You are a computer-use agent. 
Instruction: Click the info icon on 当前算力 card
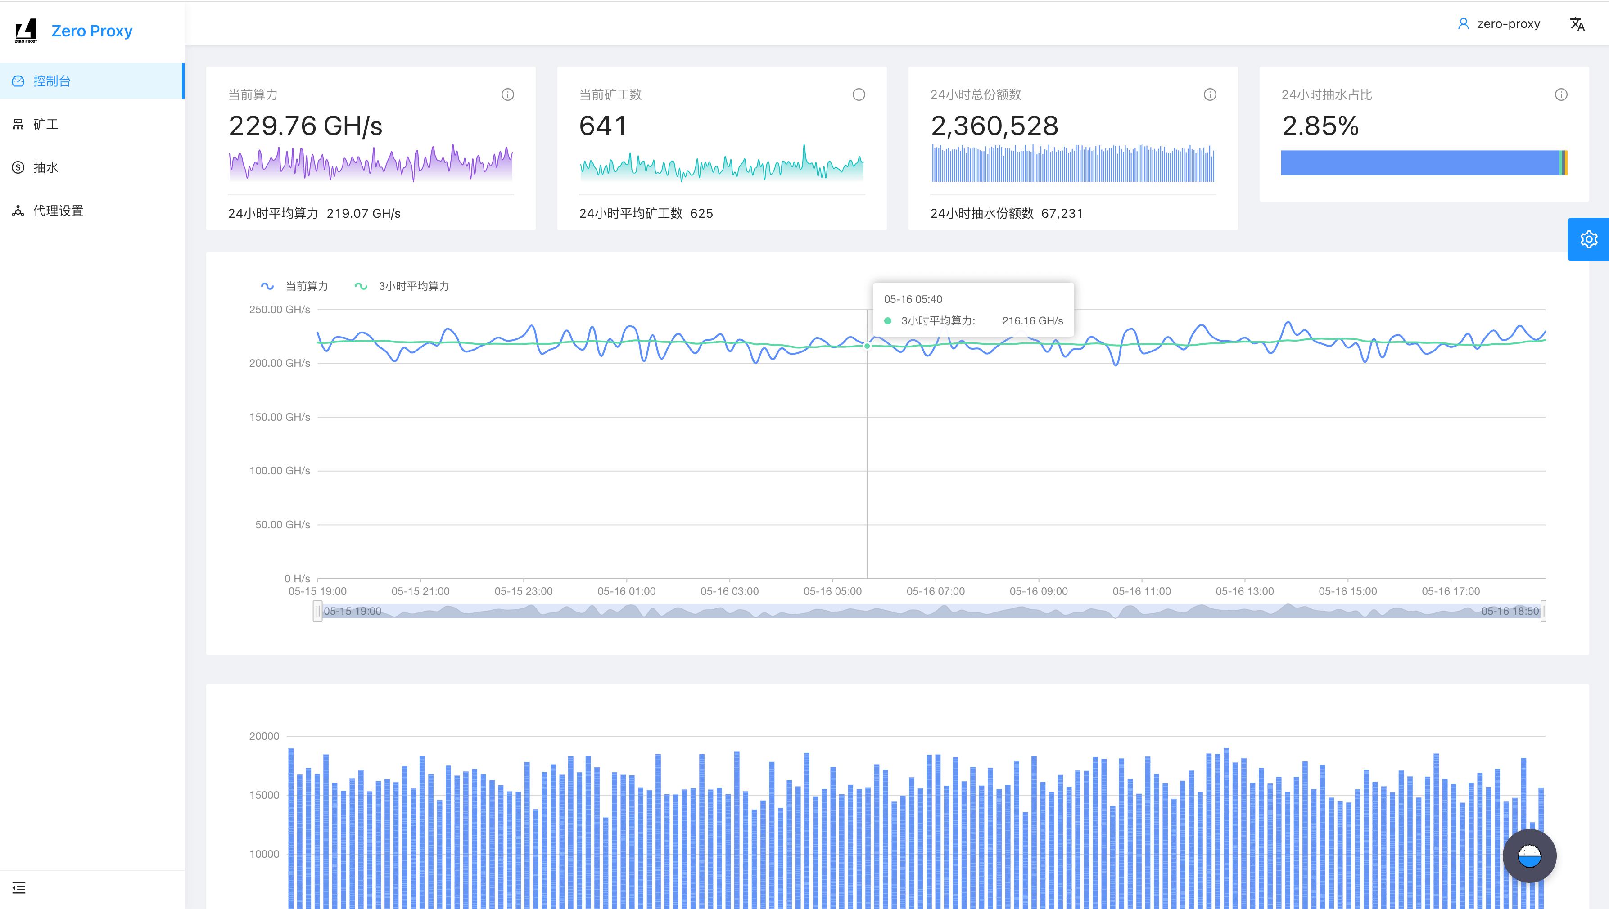click(x=507, y=94)
